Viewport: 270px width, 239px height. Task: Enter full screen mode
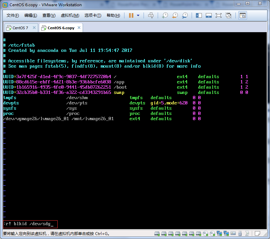click(219, 15)
